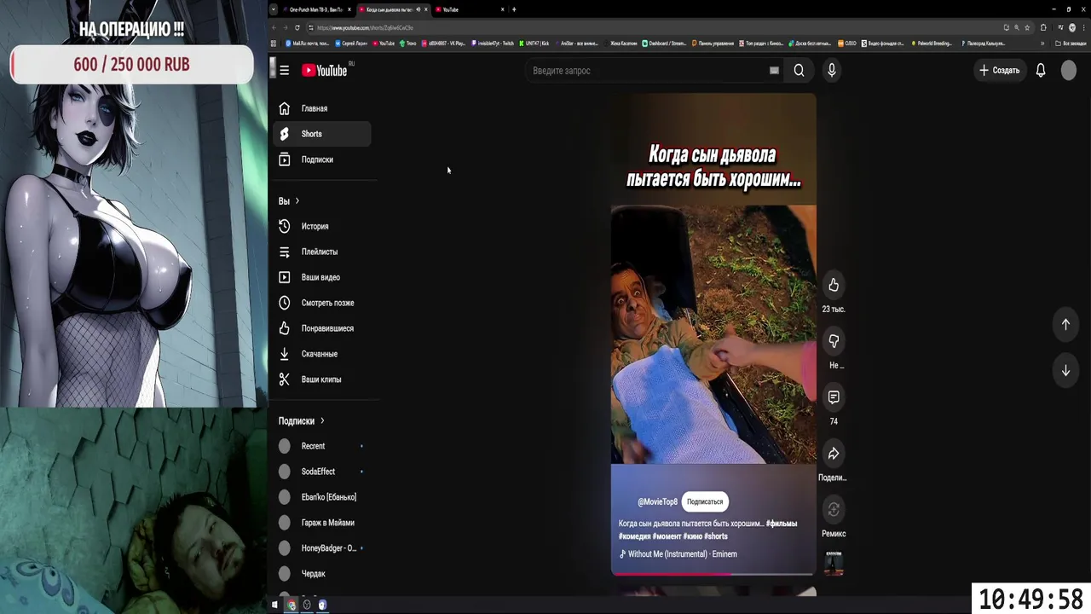Bookmark this page with the star icon
The height and width of the screenshot is (614, 1091).
tap(1027, 27)
